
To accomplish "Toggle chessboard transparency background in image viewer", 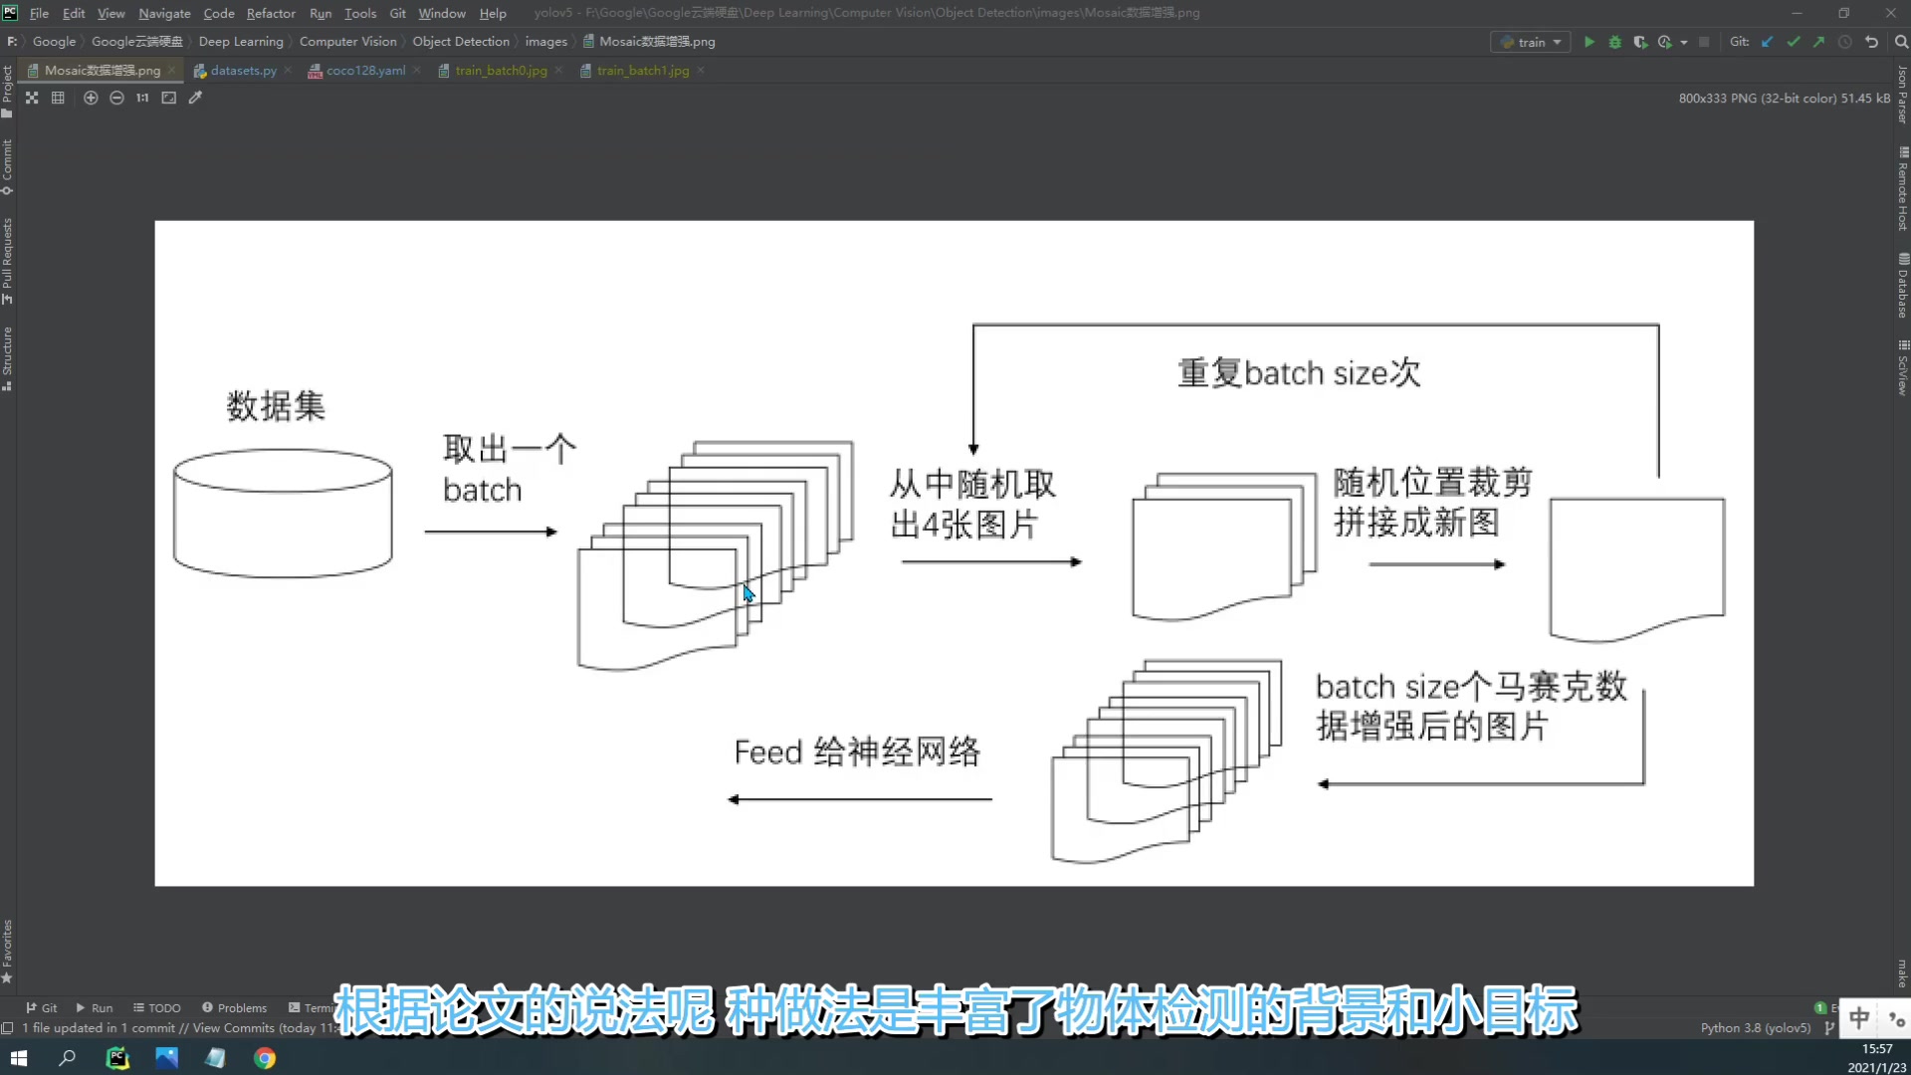I will (x=32, y=98).
